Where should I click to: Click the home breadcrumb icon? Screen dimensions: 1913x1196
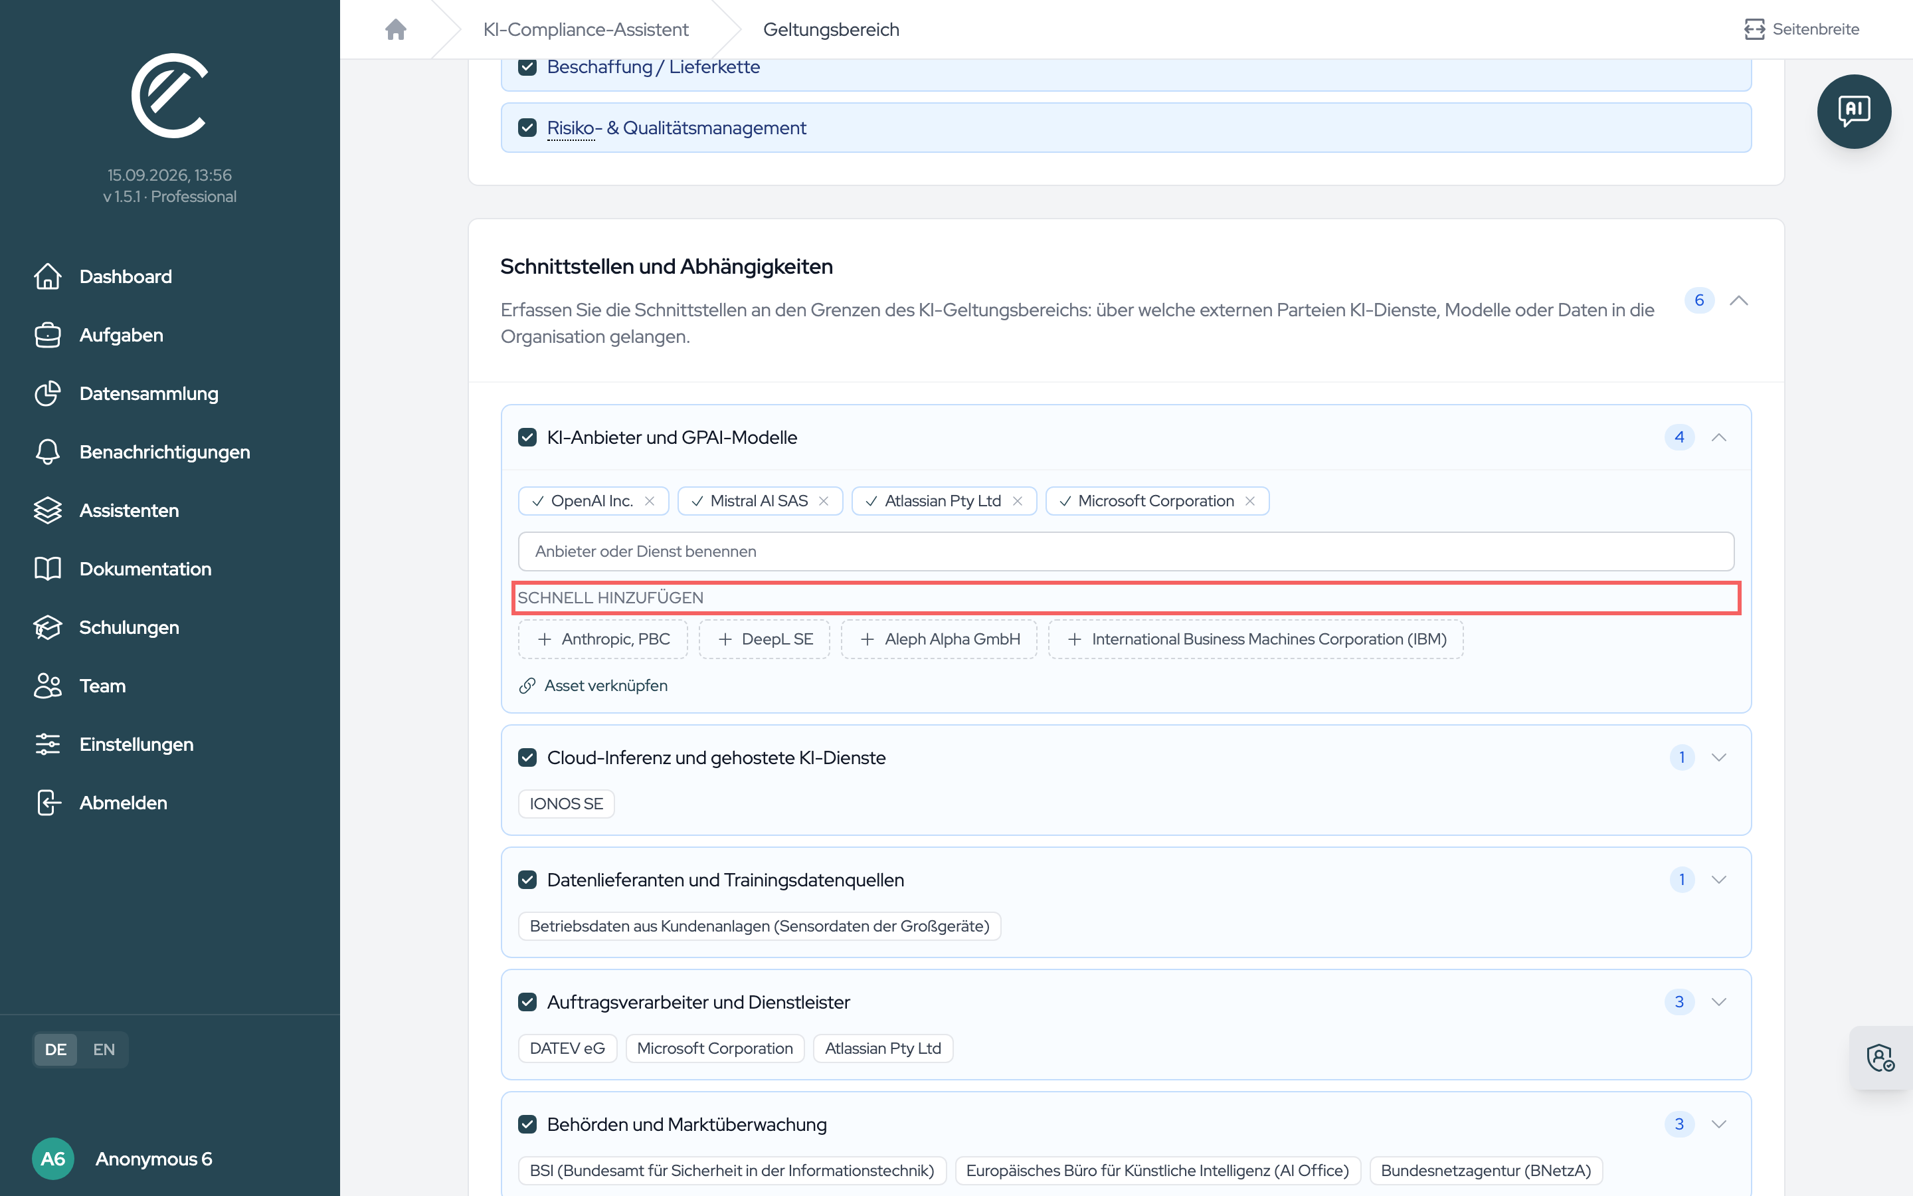(395, 29)
